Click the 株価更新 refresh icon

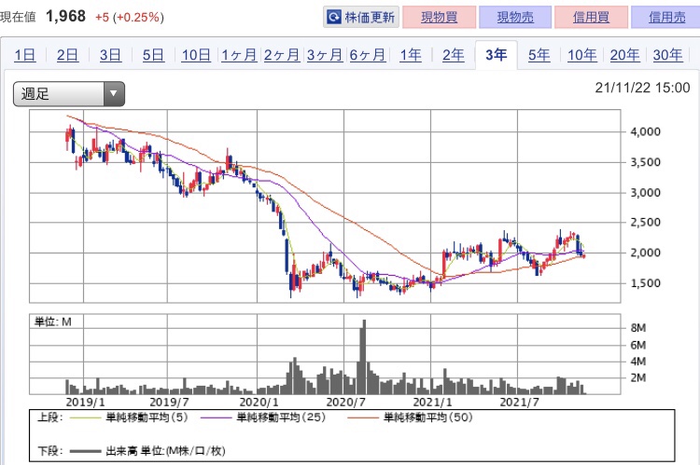pyautogui.click(x=334, y=18)
